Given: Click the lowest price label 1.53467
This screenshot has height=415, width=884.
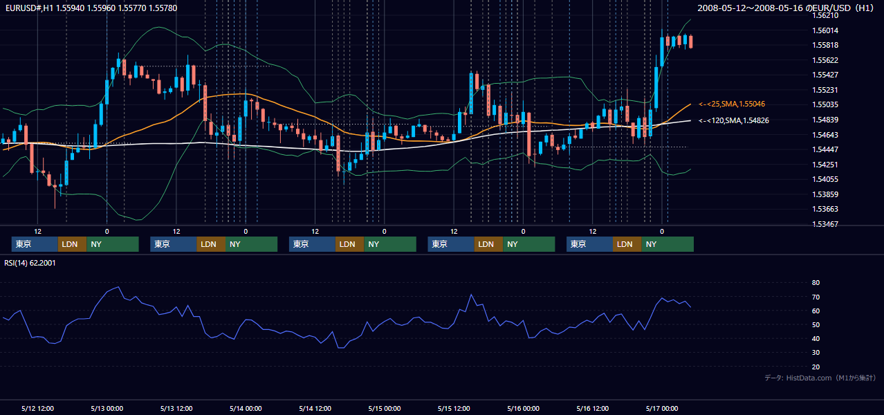Looking at the screenshot, I should tap(826, 224).
